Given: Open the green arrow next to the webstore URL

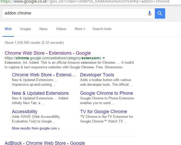Looking at the screenshot, I should click(104, 58).
